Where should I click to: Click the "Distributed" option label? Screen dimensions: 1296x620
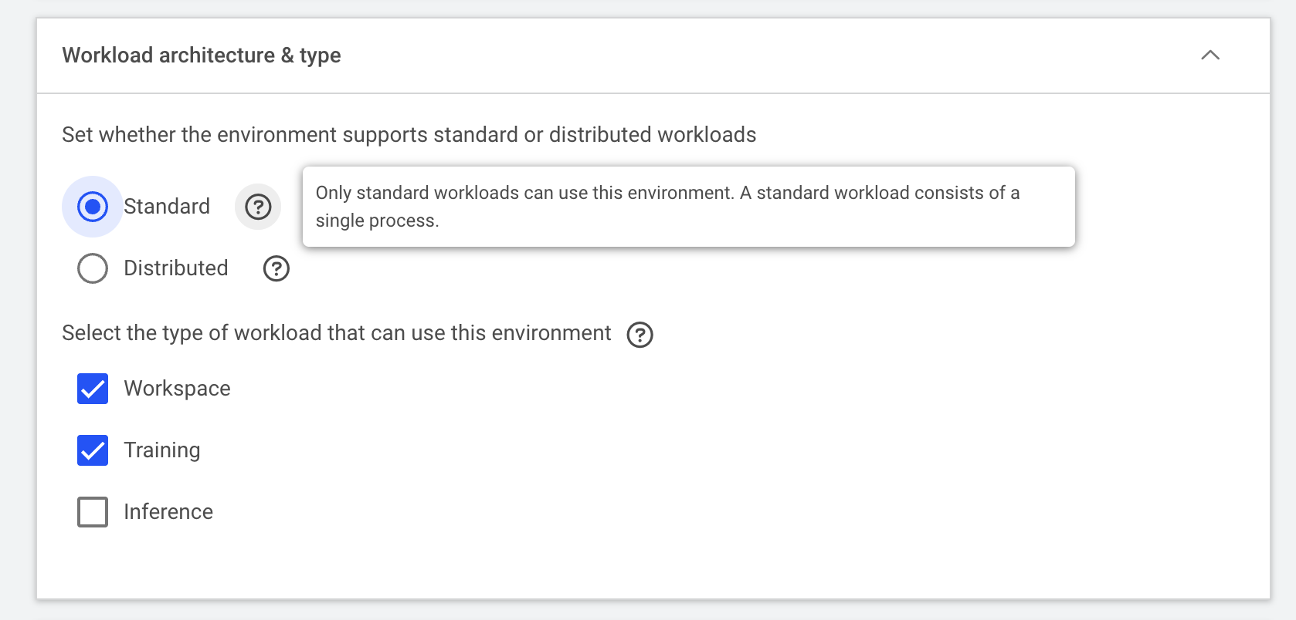click(176, 268)
